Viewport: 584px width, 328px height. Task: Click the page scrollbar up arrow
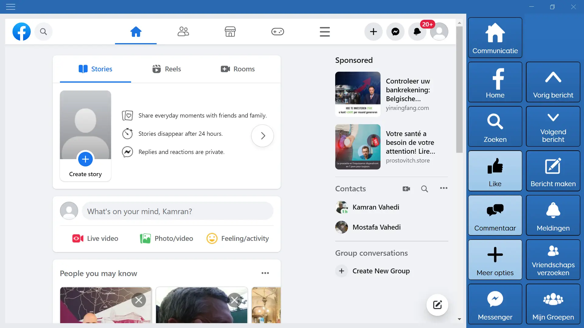coord(459,23)
